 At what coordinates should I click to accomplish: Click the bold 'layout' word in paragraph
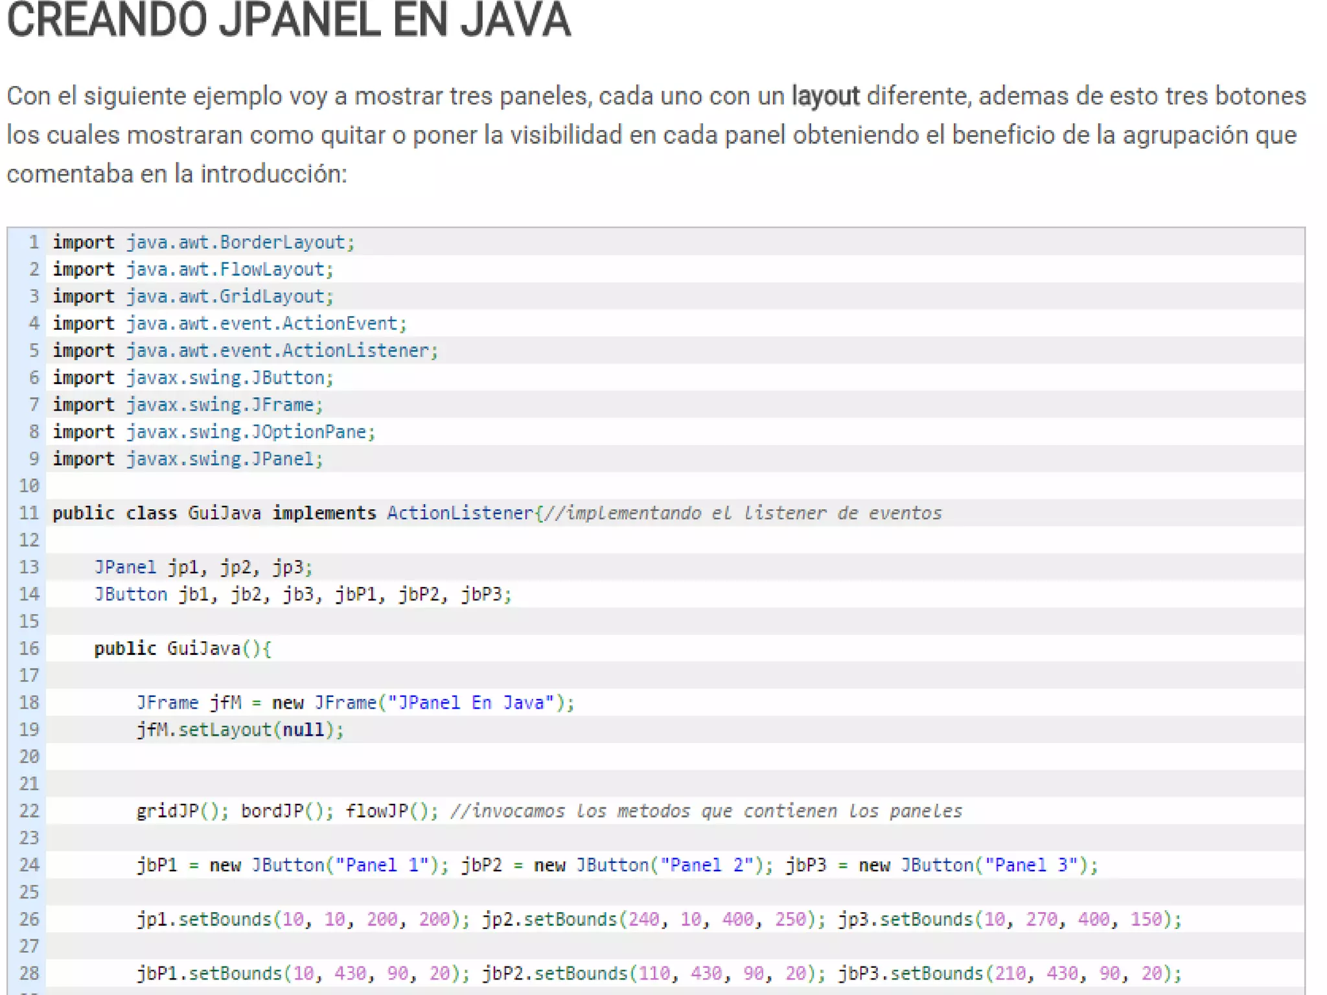coord(825,96)
